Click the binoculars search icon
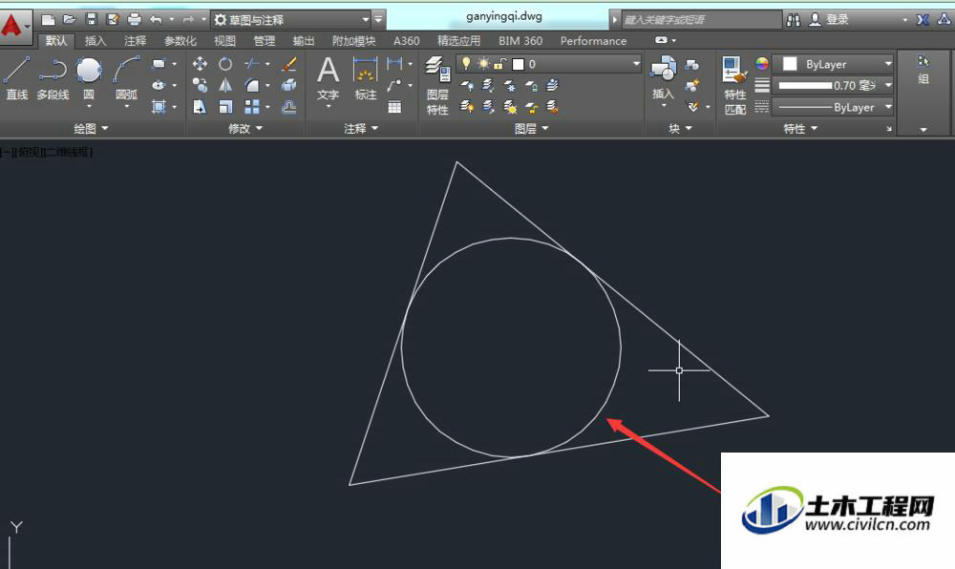 (794, 19)
